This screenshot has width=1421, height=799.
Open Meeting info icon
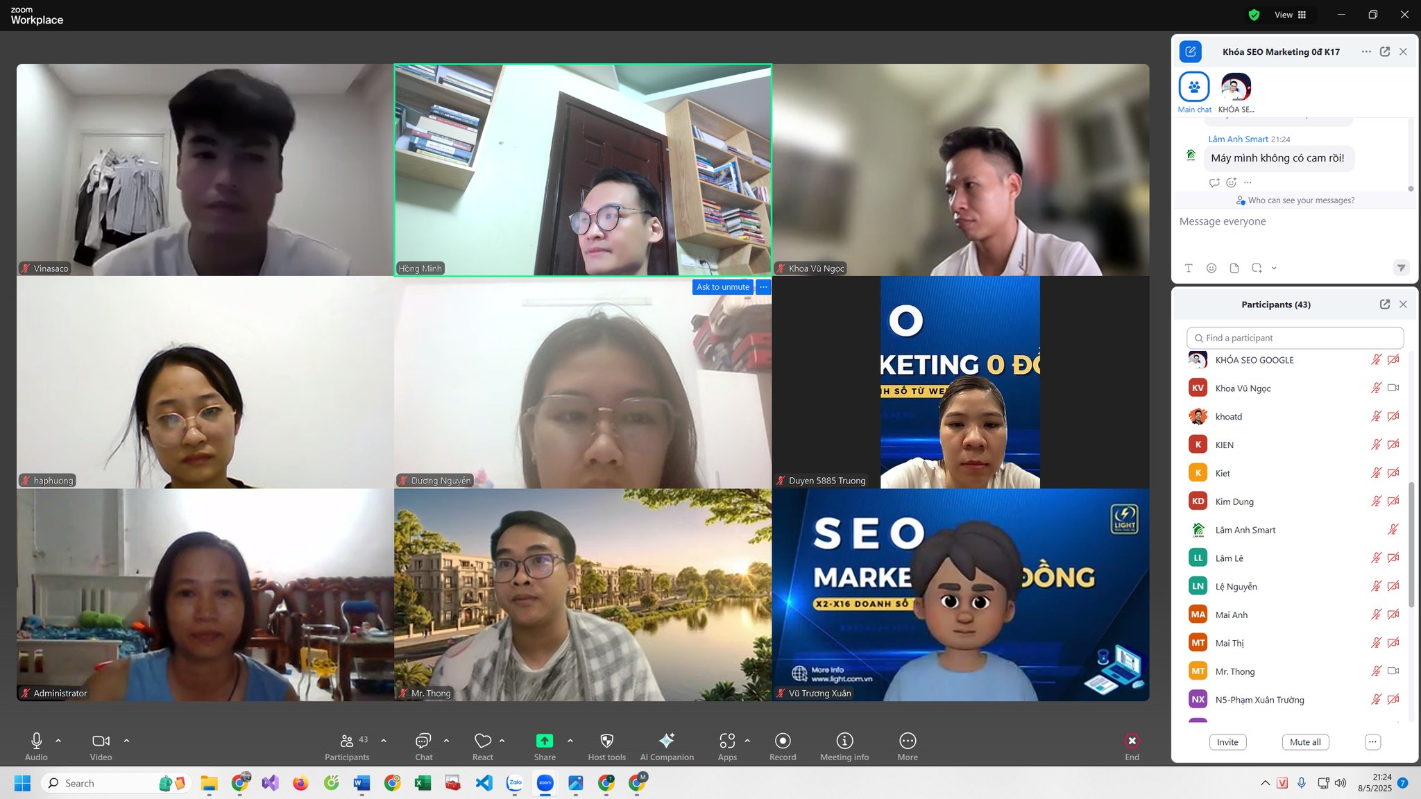[x=844, y=741]
